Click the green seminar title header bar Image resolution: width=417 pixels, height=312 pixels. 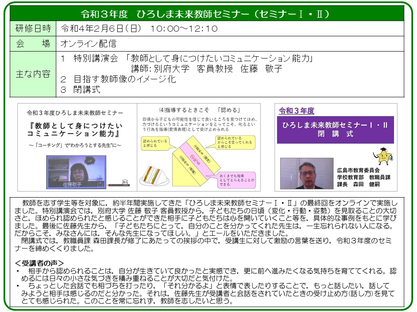point(208,14)
